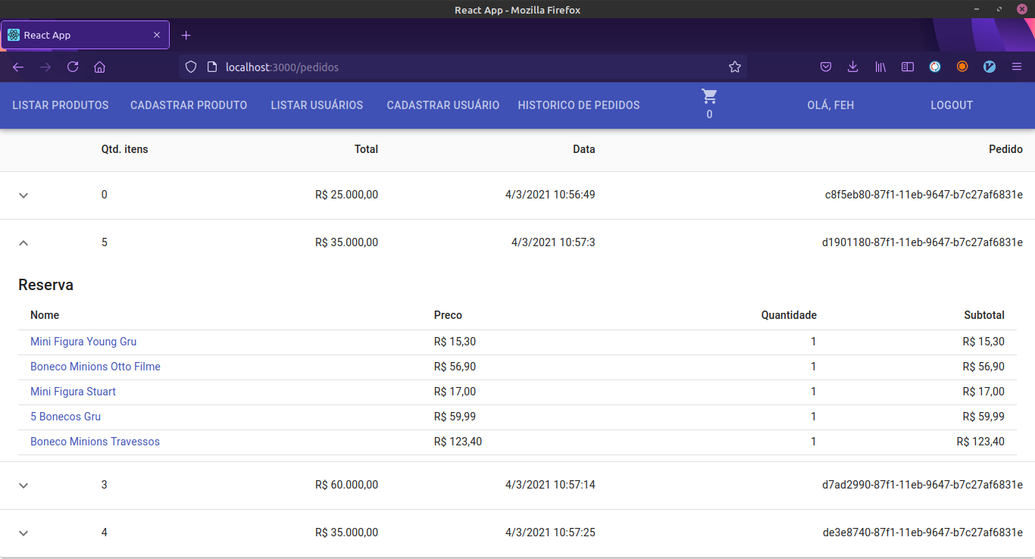Reload the page with the refresh icon
Screen dimensions: 1035x559
coord(73,67)
